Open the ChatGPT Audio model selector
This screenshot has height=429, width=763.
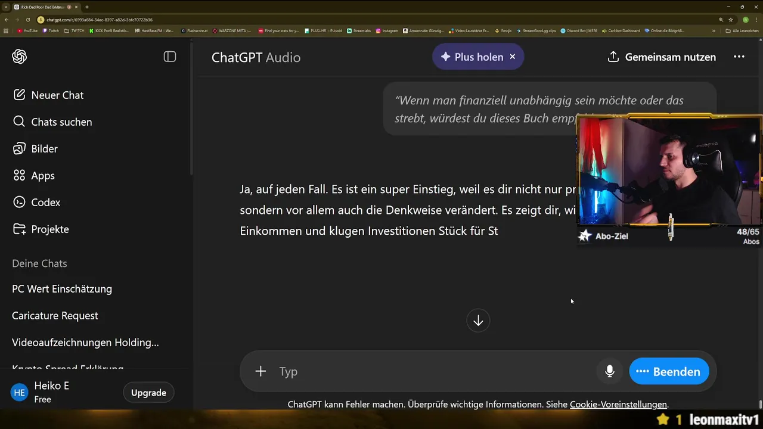[x=256, y=57]
